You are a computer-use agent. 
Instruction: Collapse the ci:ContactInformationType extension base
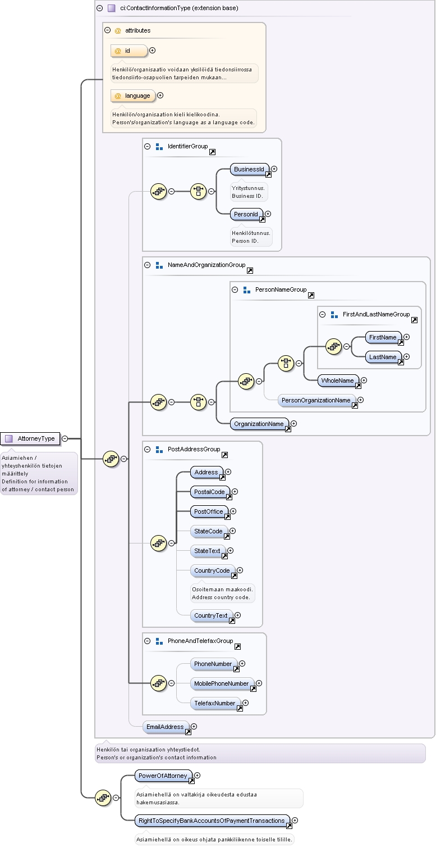[99, 8]
